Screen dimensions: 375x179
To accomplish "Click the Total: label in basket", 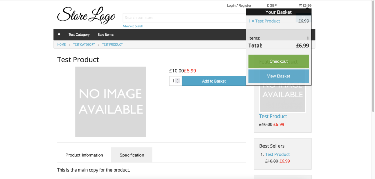I will point(255,46).
